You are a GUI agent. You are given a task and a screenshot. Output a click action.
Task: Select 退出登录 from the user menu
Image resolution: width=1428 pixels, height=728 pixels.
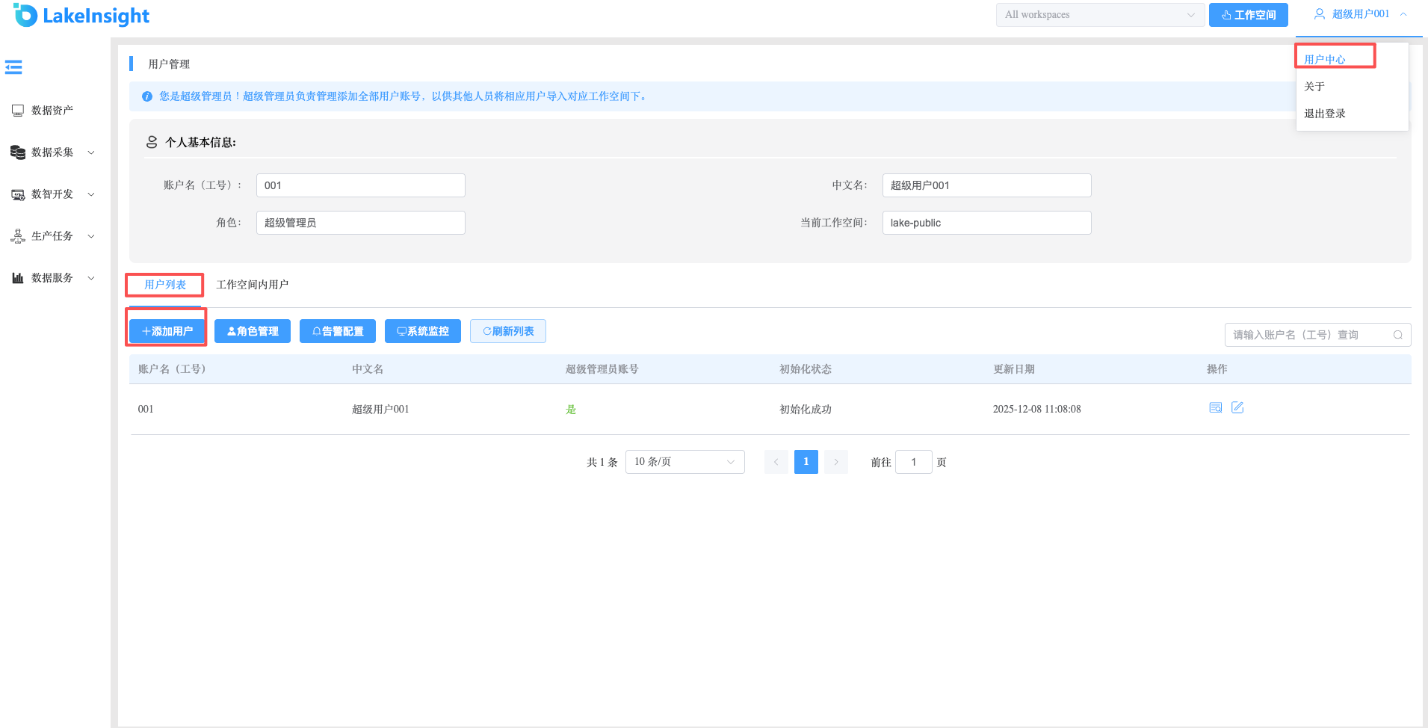[1325, 114]
